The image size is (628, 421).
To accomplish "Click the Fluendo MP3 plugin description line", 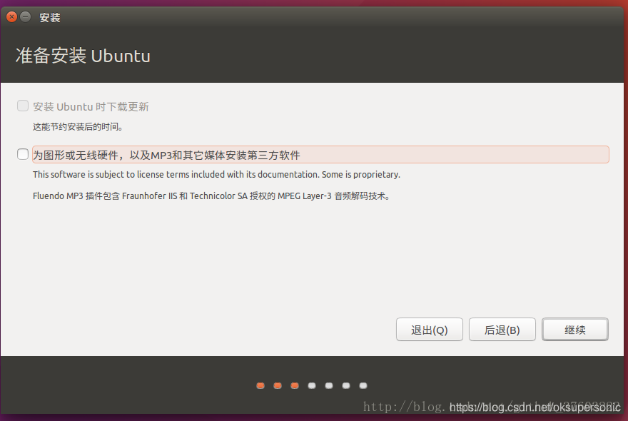I will point(211,196).
